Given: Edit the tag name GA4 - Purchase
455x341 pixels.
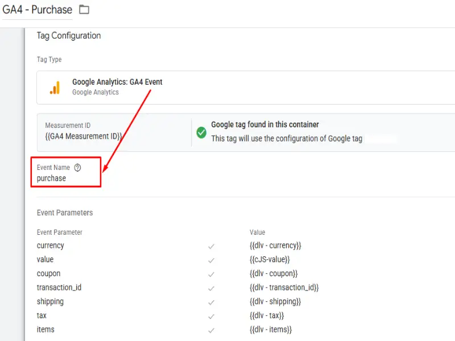Looking at the screenshot, I should pyautogui.click(x=37, y=10).
